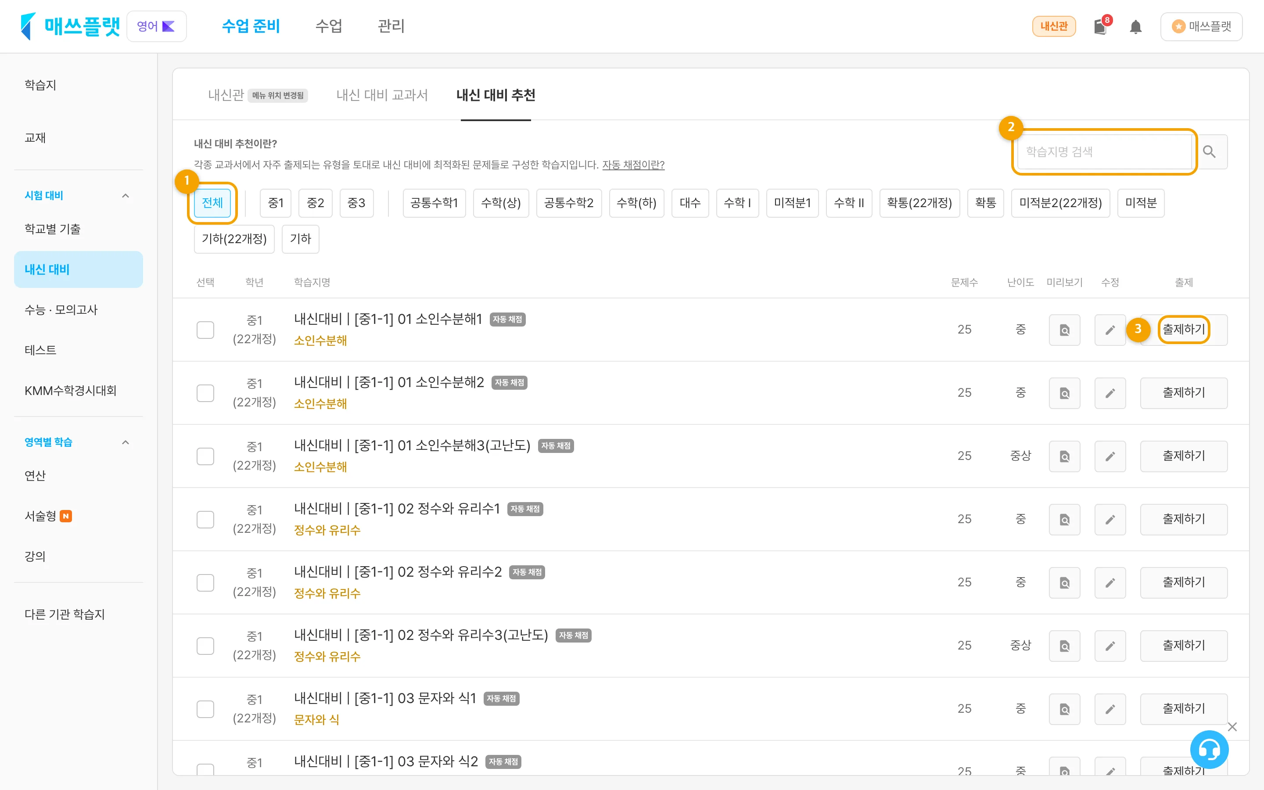Switch to 영어 product button
The width and height of the screenshot is (1264, 790).
pyautogui.click(x=156, y=26)
